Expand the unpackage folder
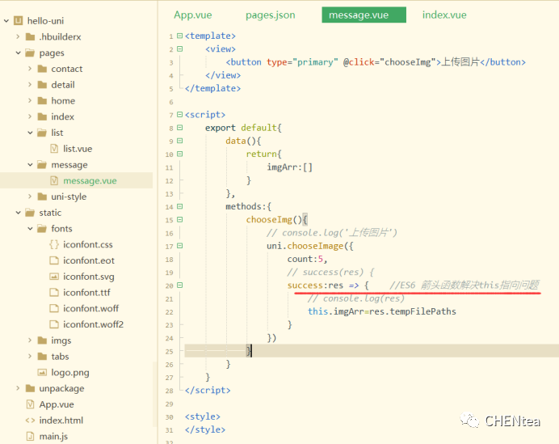This screenshot has height=444, width=559. click(x=18, y=388)
